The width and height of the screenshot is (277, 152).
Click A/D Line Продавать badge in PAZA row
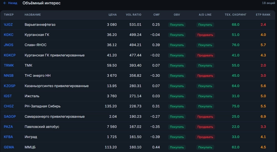point(205,127)
